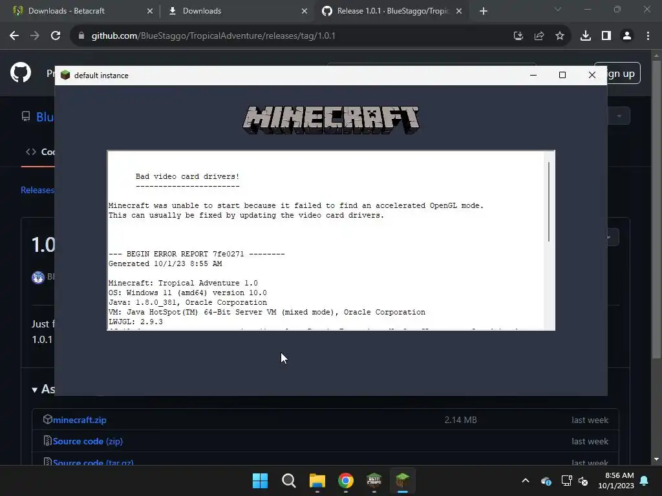Show hidden tray icons chevron
This screenshot has height=496, width=662.
pyautogui.click(x=526, y=480)
